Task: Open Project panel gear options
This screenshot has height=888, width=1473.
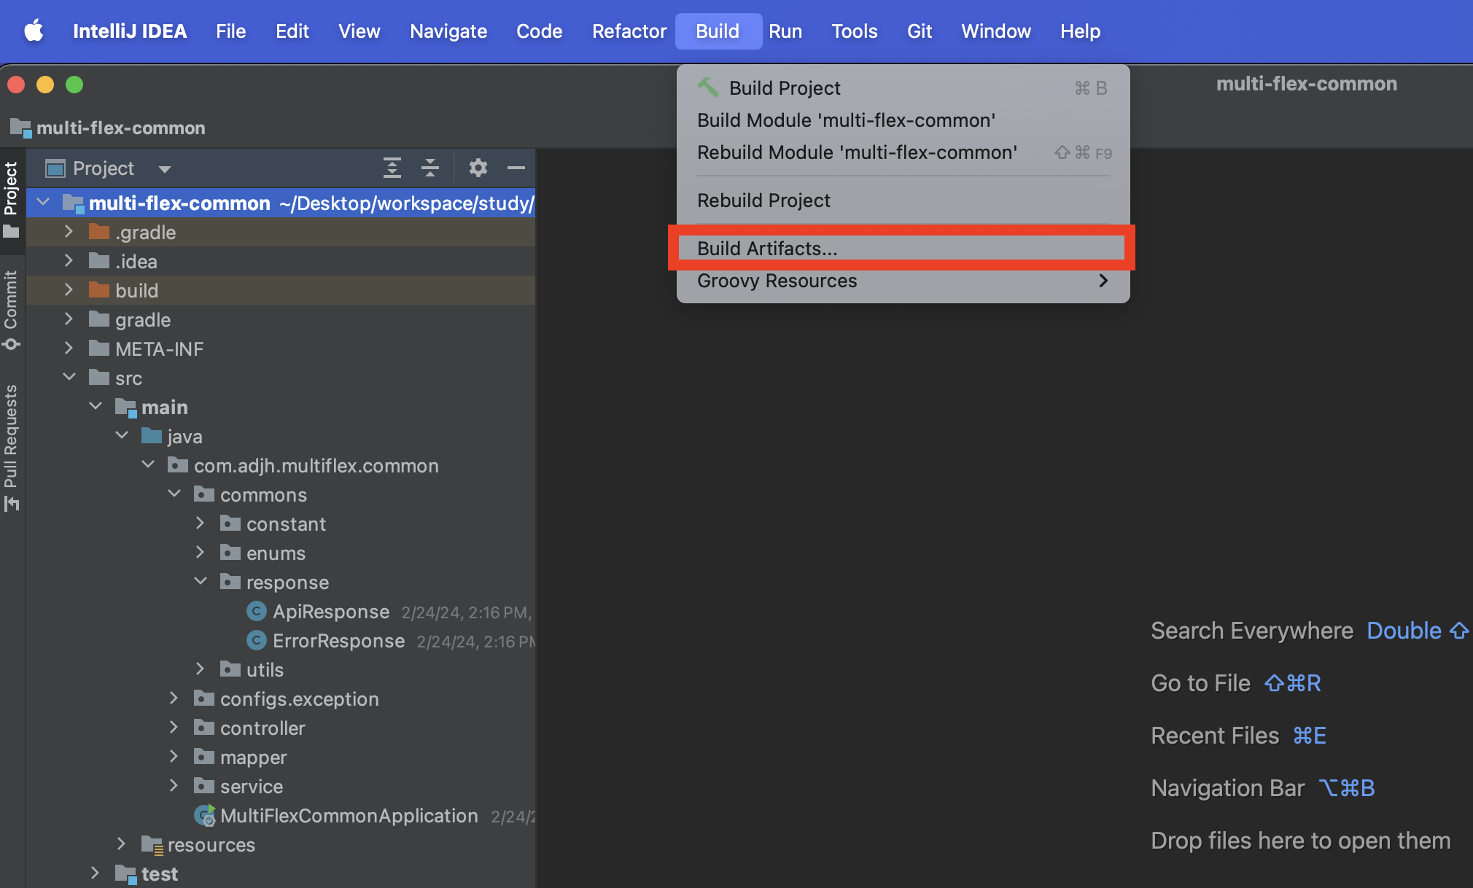Action: (478, 168)
